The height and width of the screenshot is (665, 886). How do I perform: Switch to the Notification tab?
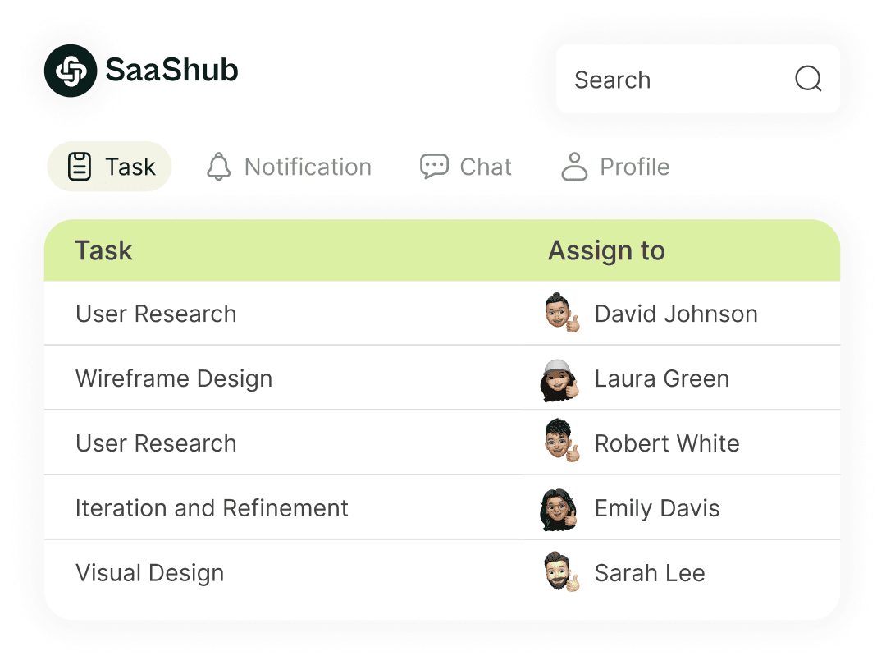click(x=307, y=167)
